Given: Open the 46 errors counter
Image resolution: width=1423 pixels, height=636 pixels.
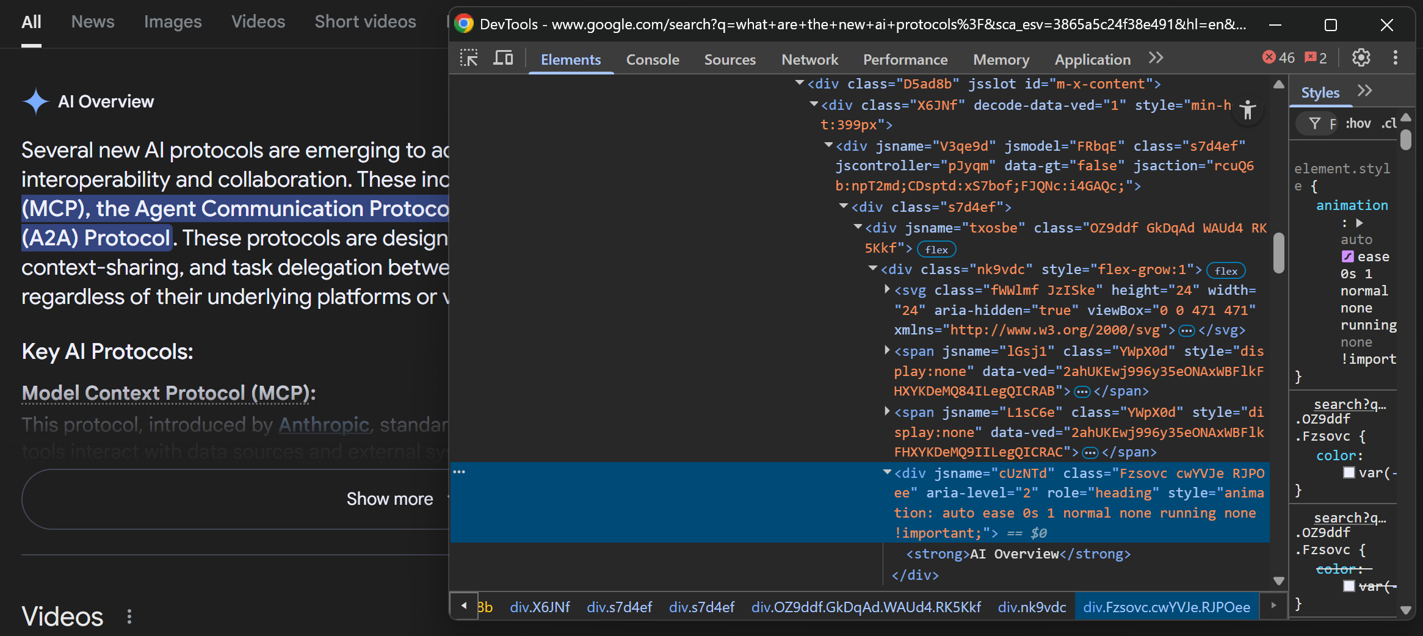Looking at the screenshot, I should point(1278,58).
